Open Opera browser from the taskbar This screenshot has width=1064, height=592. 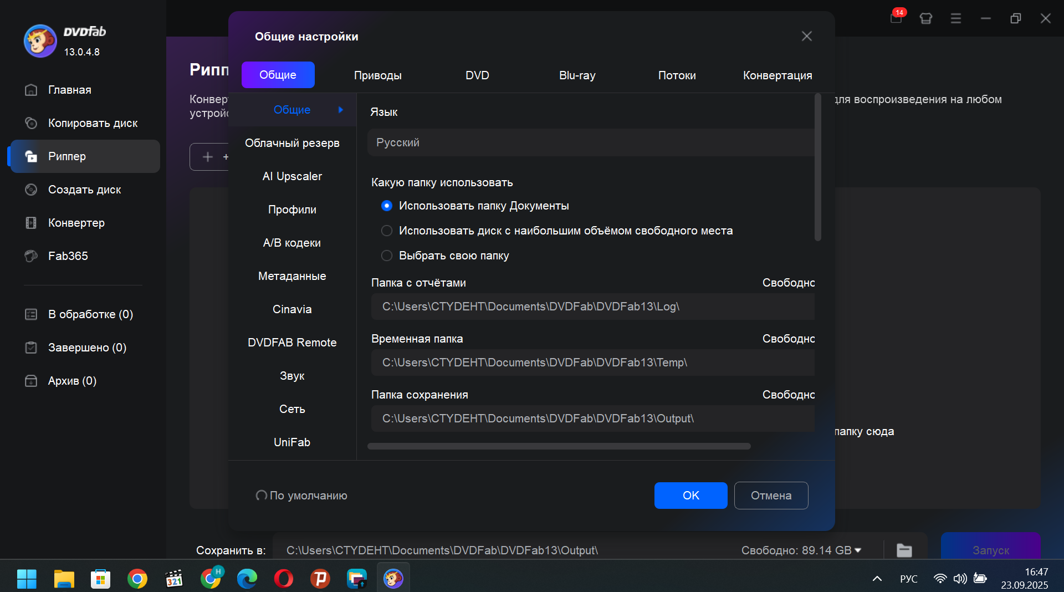283,579
